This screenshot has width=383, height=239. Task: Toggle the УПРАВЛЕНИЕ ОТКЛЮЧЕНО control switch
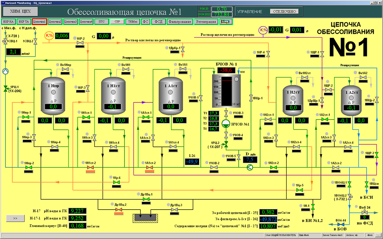284,12
